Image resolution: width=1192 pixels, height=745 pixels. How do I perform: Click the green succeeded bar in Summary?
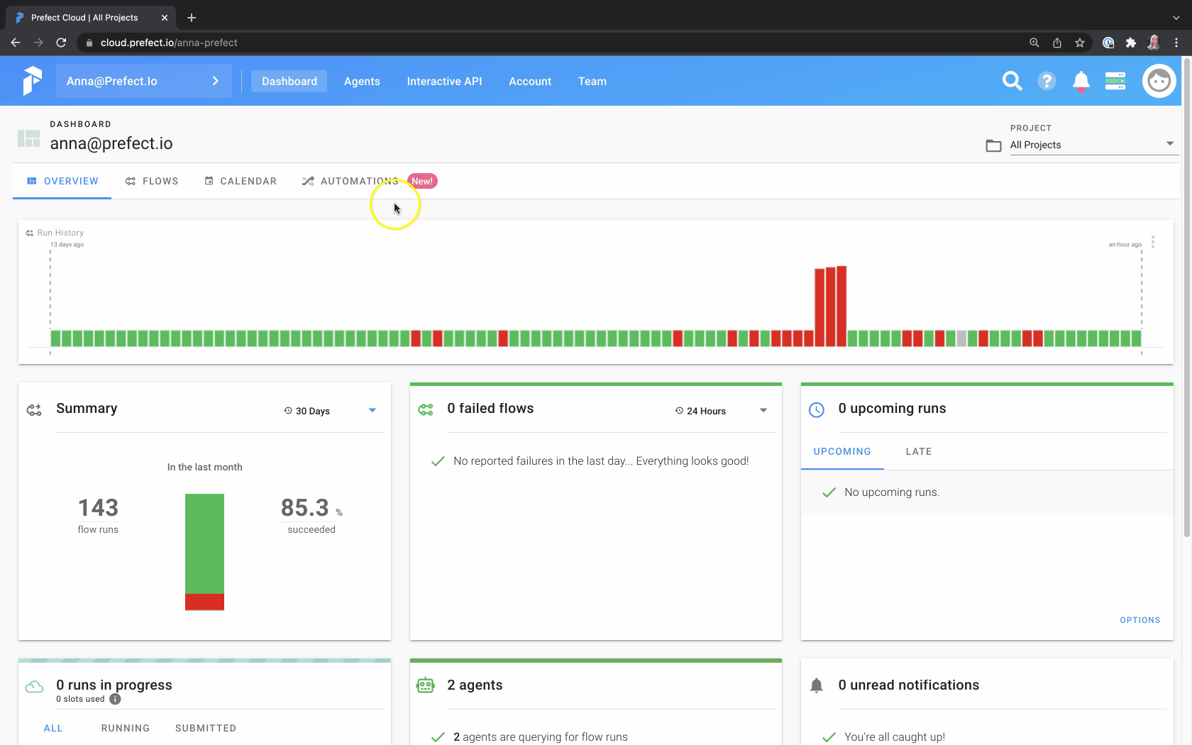[204, 543]
